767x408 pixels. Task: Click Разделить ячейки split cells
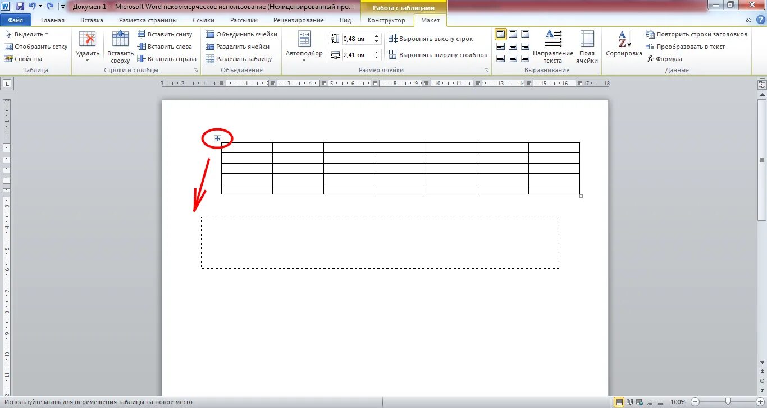click(x=238, y=47)
